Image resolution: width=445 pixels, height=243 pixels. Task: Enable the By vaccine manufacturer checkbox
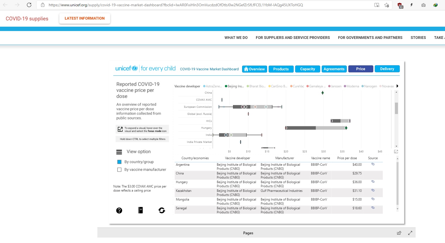click(x=119, y=170)
